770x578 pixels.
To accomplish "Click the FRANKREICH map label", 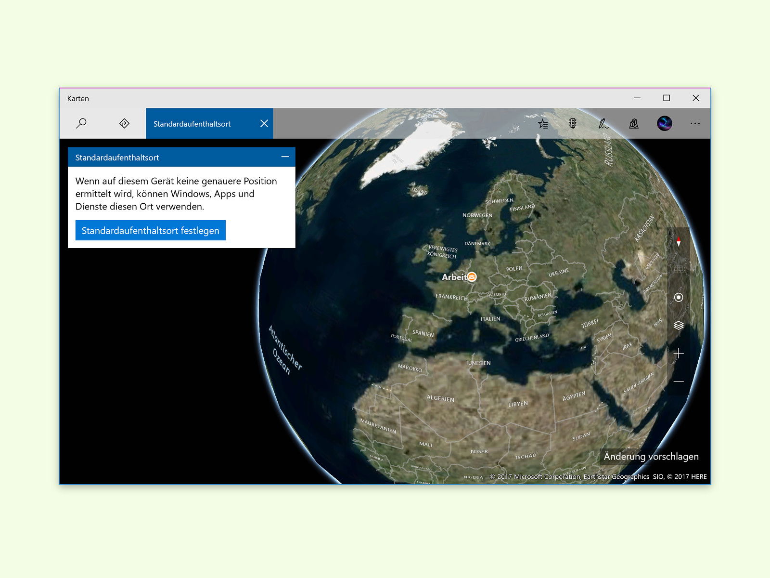I will tap(451, 297).
